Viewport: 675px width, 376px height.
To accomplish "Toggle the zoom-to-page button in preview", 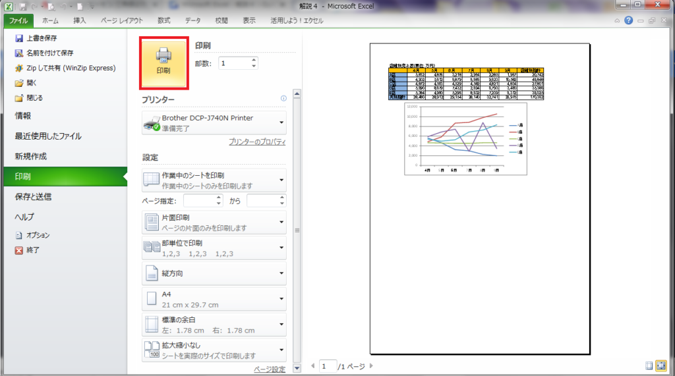I will pos(661,365).
